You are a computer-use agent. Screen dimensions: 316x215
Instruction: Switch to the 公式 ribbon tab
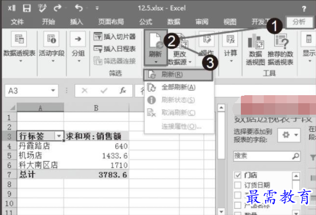(146, 22)
